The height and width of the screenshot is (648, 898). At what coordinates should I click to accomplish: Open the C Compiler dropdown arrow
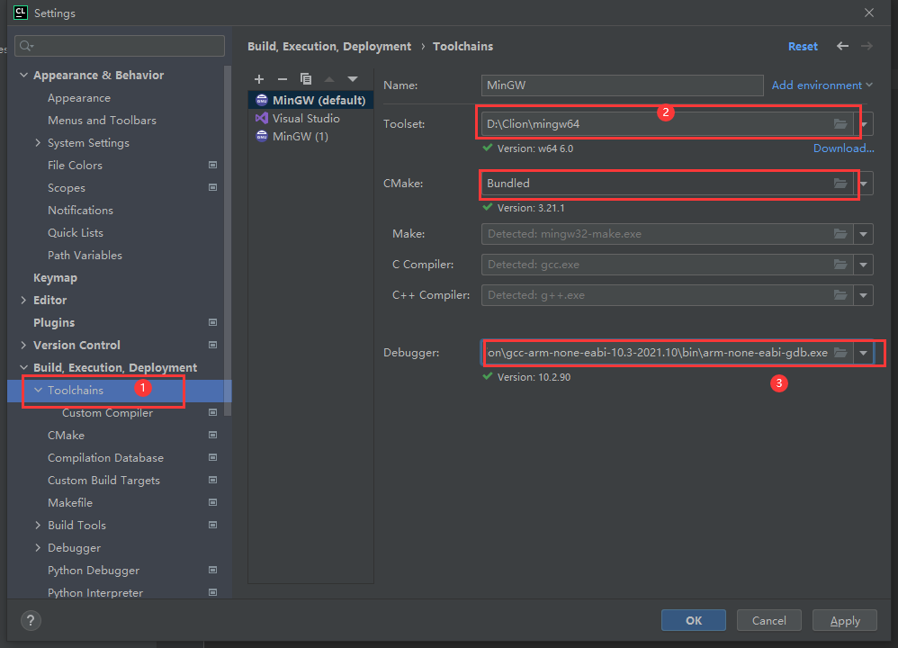[x=864, y=264]
